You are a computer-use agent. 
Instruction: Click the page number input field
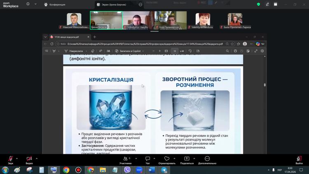(175, 51)
